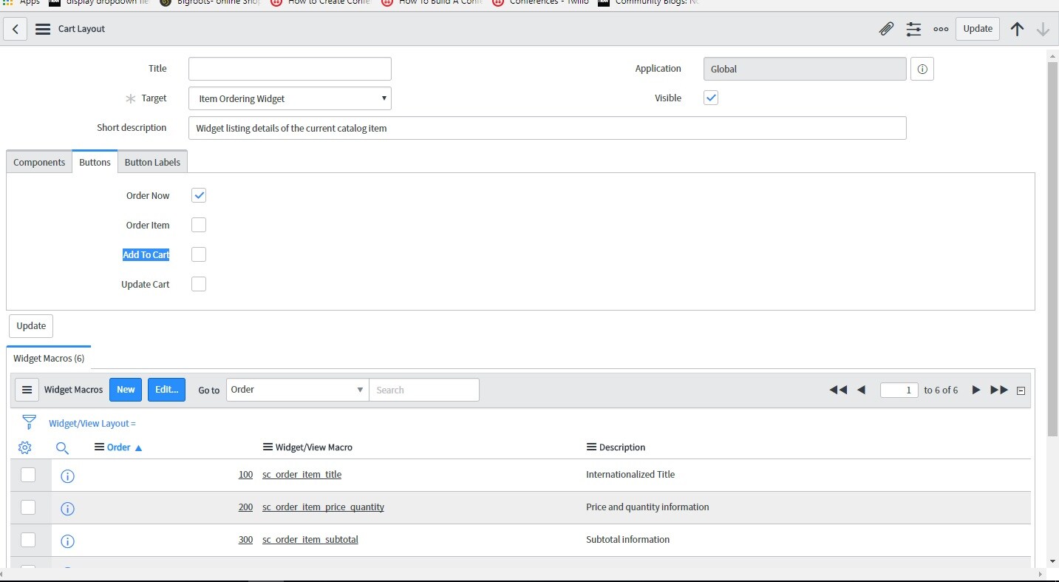Go to the next list page

pos(975,390)
